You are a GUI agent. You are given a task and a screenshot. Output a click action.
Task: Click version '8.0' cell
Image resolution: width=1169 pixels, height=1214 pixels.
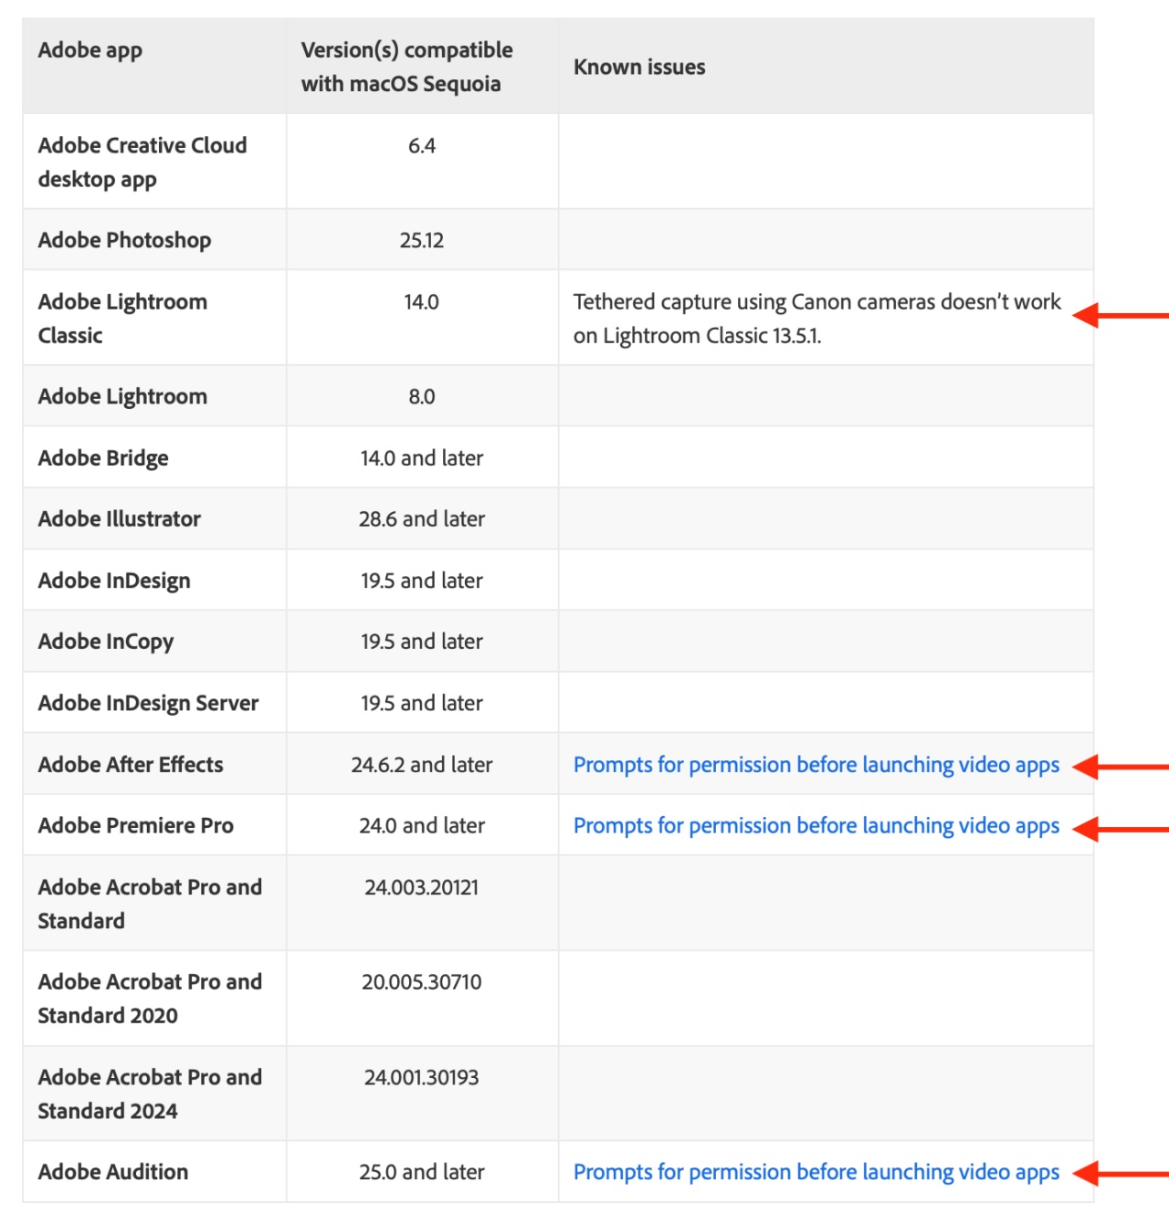422,397
